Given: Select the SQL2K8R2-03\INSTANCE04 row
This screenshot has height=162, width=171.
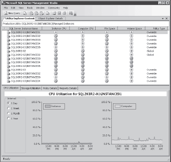Looking at the screenshot, I should [x=85, y=81].
